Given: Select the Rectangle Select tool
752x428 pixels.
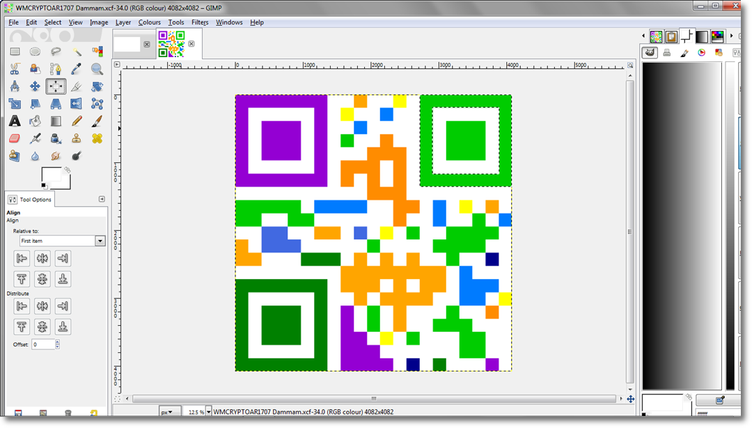Looking at the screenshot, I should [15, 51].
